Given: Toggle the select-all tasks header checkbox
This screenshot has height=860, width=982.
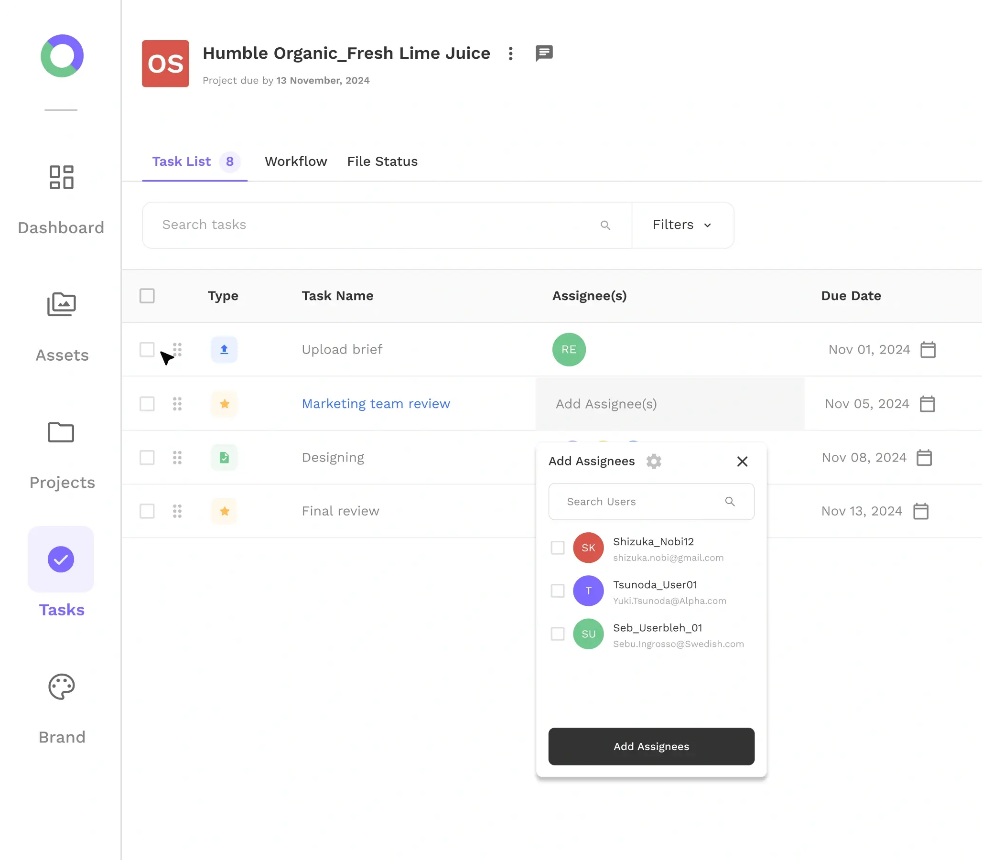Looking at the screenshot, I should pyautogui.click(x=147, y=296).
